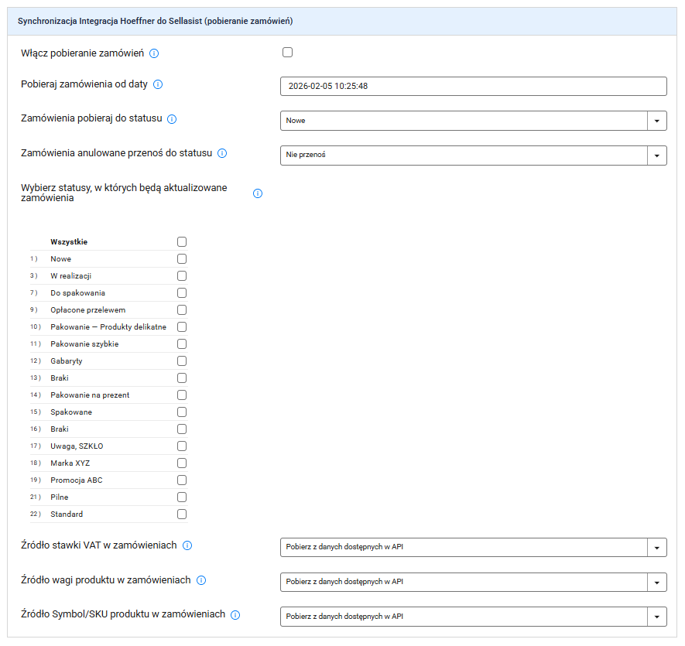Open the Źródło stawki VAT dropdown

[x=473, y=548]
